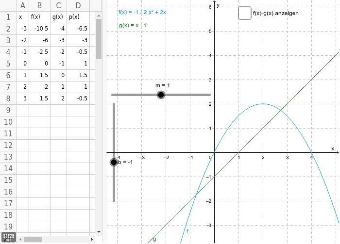Image resolution: width=340 pixels, height=244 pixels.
Task: Click empty cell B10
Action: coord(39,122)
